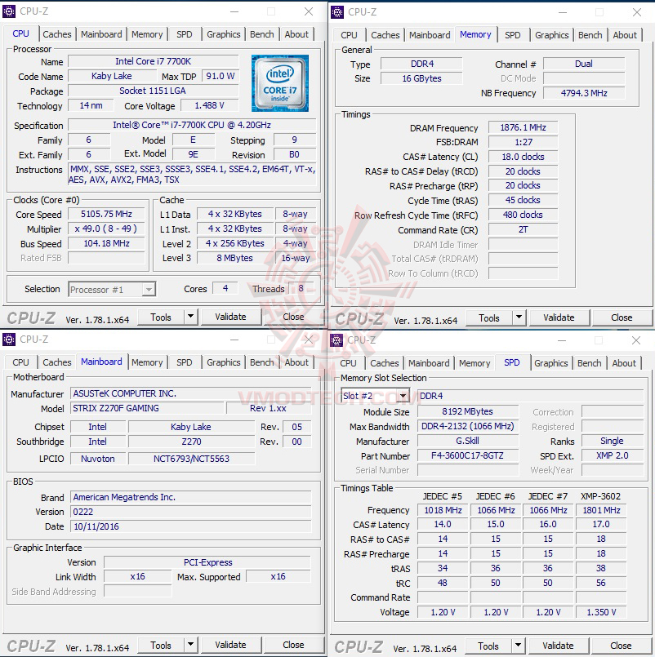Switch to the Caches tab
Image resolution: width=655 pixels, height=657 pixels.
(56, 34)
